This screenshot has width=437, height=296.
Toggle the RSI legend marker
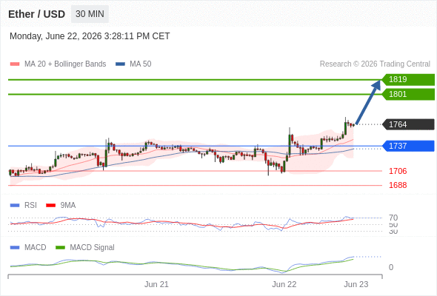[x=15, y=206]
